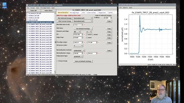Open the Larch desktop shortcut icon

point(5,5)
